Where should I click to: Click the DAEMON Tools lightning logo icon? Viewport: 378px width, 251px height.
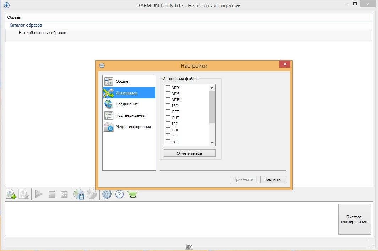coord(7,5)
